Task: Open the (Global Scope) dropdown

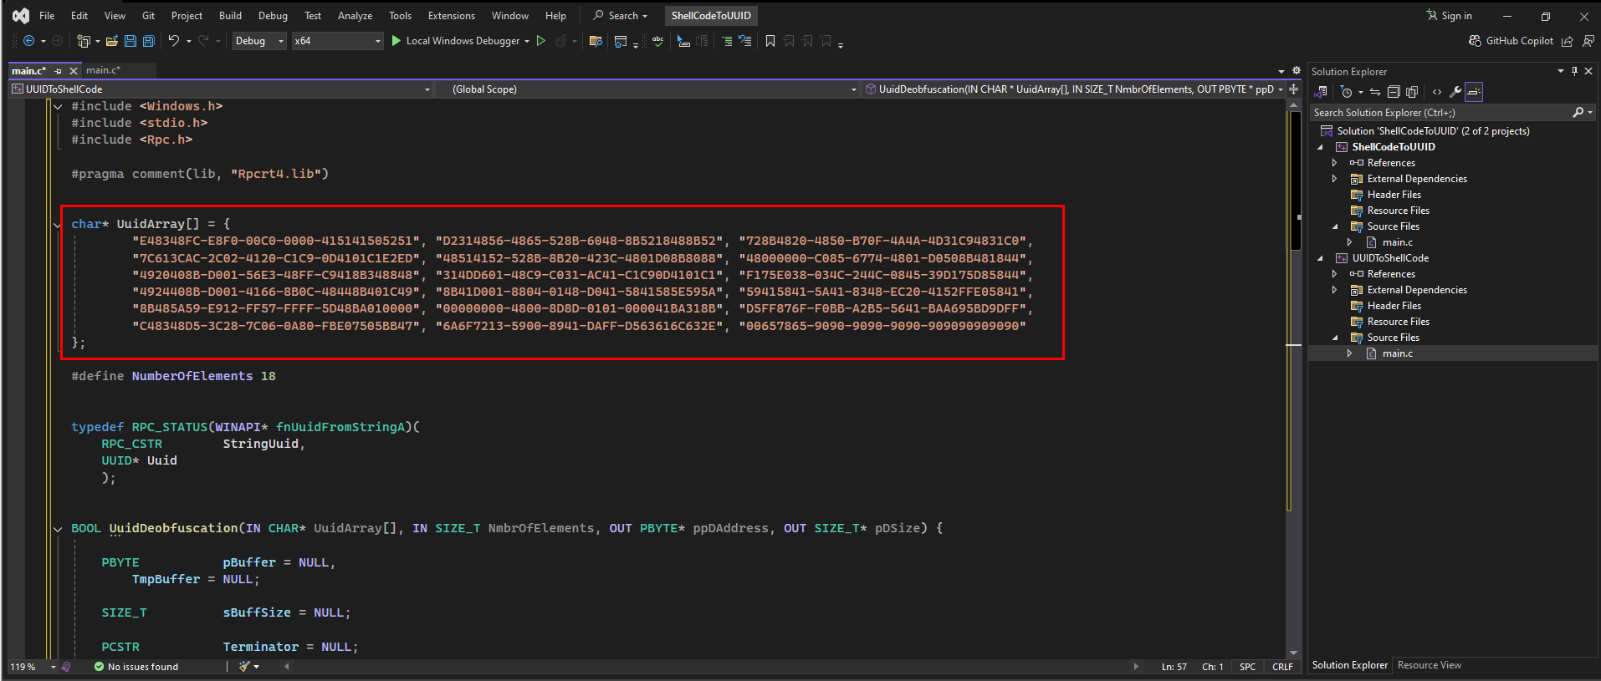Action: click(649, 89)
